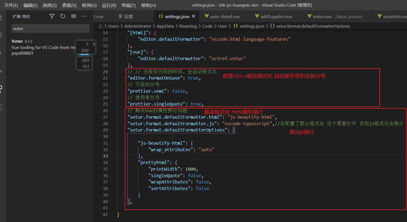Image resolution: width=407 pixels, height=222 pixels.
Task: Click the "octref.vetur" value on line 18
Action: [227, 59]
